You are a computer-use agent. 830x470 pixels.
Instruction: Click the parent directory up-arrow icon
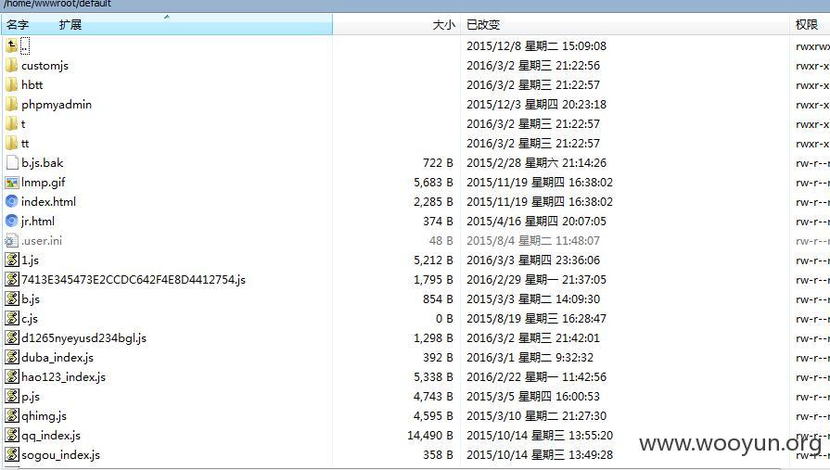coord(12,46)
